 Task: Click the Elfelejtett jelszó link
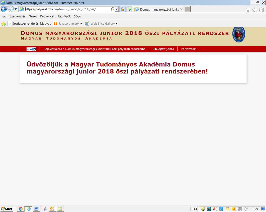pyautogui.click(x=163, y=49)
